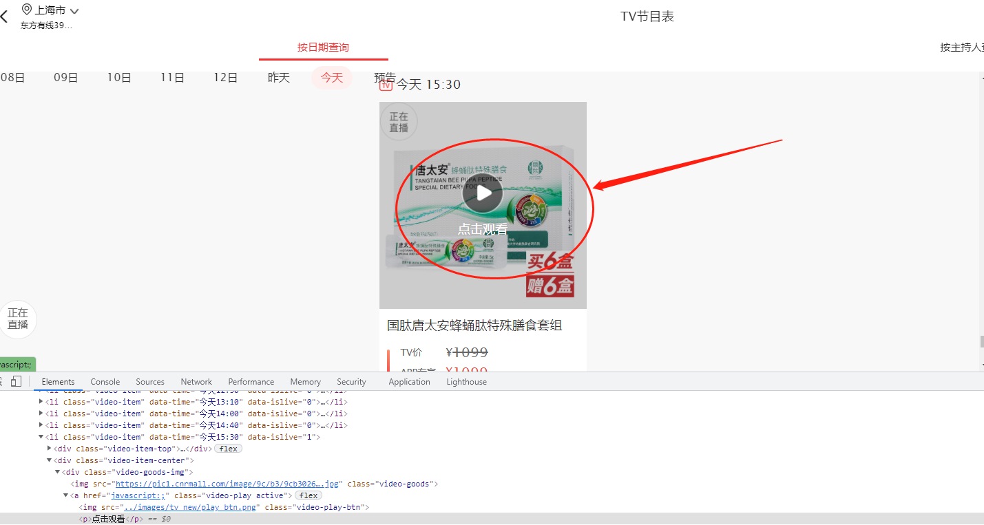Select 预告 in the date row
The image size is (984, 525).
click(385, 77)
